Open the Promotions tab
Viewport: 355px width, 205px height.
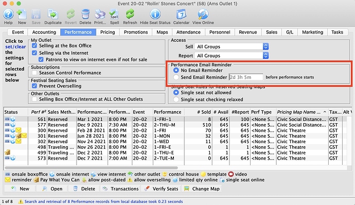click(136, 32)
